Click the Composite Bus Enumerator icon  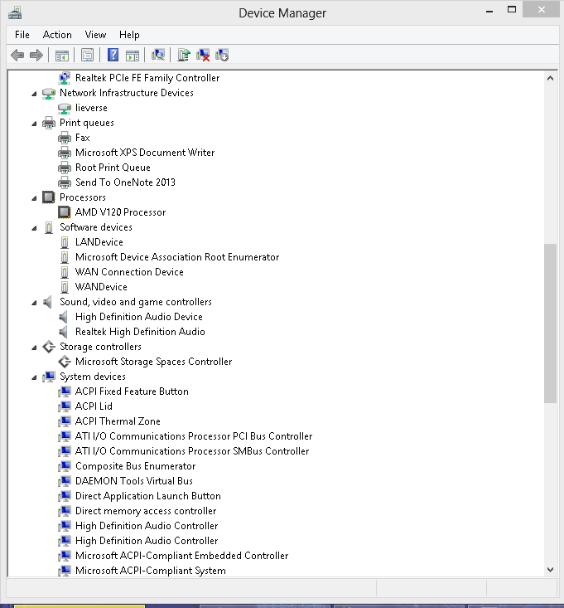point(65,466)
